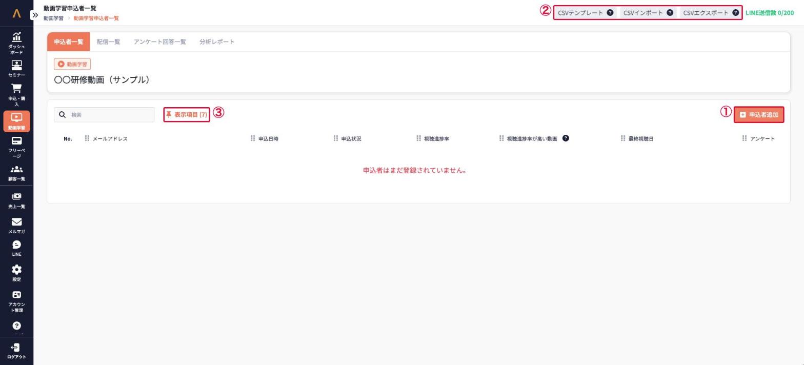Click 動画学習申込者一覧 breadcrumb
Screen dimensions: 804x365
click(x=96, y=18)
